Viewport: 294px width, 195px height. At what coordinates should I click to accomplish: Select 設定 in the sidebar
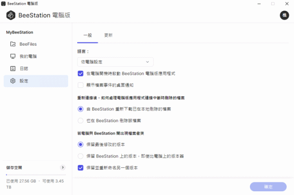pyautogui.click(x=36, y=81)
